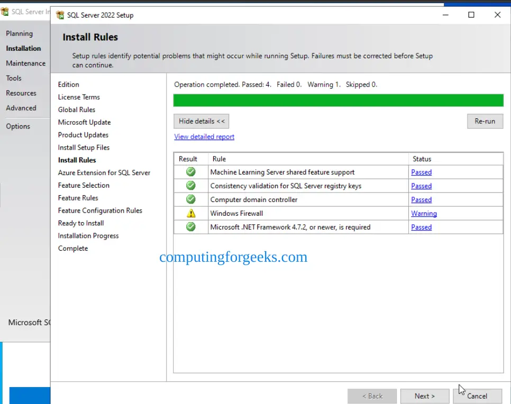Re-run the install rules check
The width and height of the screenshot is (511, 404).
pos(485,121)
